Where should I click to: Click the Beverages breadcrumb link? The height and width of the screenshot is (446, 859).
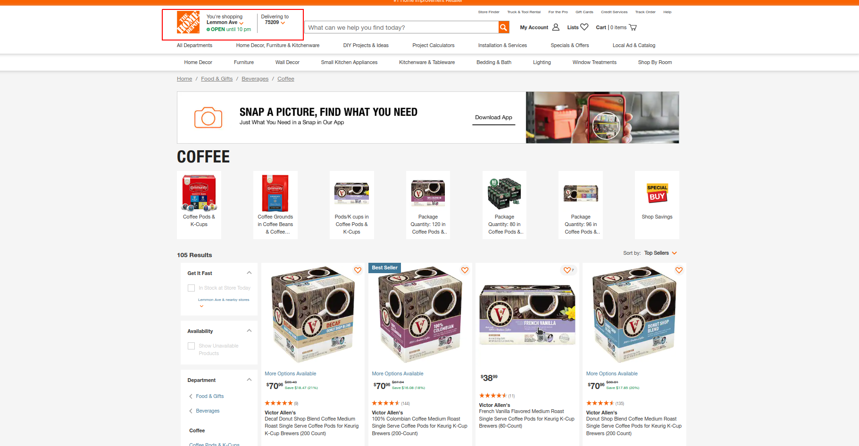255,79
